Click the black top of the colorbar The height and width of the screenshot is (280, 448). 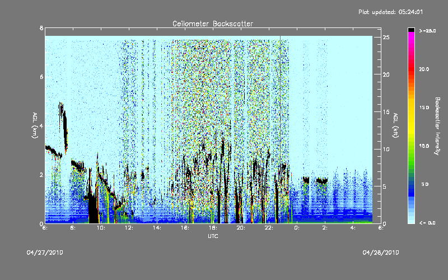click(411, 30)
